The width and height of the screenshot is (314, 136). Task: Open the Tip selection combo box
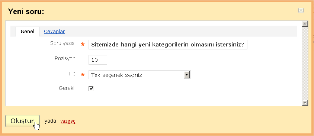pos(140,75)
